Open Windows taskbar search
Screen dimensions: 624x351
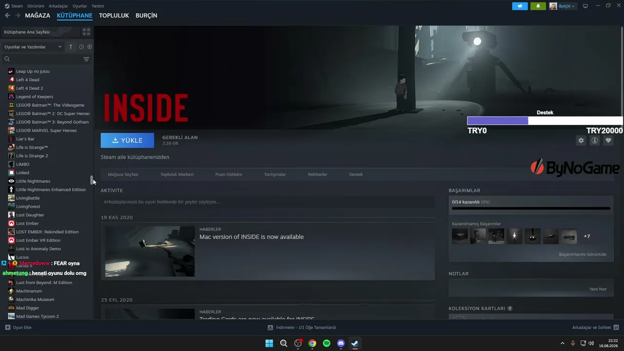[284, 343]
